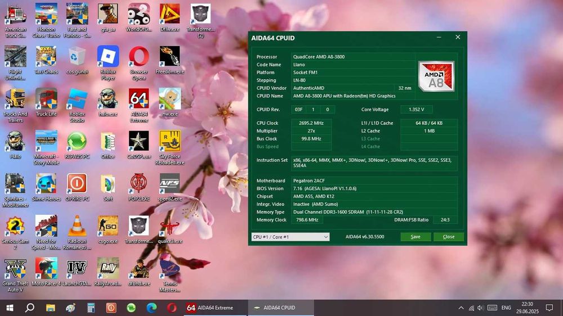Launch speed2.exe NFS shortcut
The image size is (563, 316).
pos(169,187)
